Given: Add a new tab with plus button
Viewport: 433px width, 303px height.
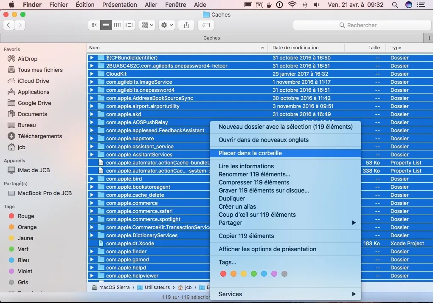Looking at the screenshot, I should pos(429,38).
